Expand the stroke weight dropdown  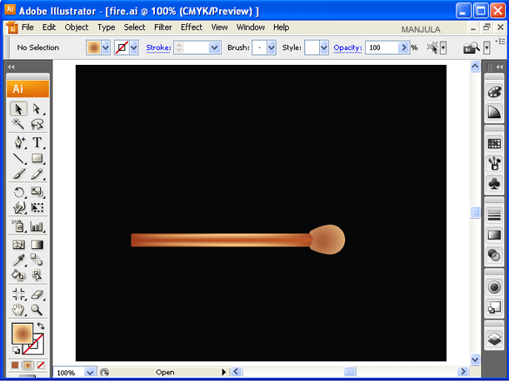click(214, 48)
